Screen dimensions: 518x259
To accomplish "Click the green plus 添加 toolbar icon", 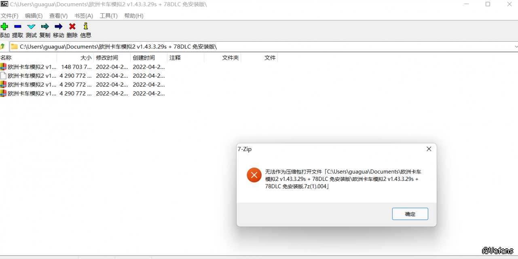I will [x=4, y=26].
